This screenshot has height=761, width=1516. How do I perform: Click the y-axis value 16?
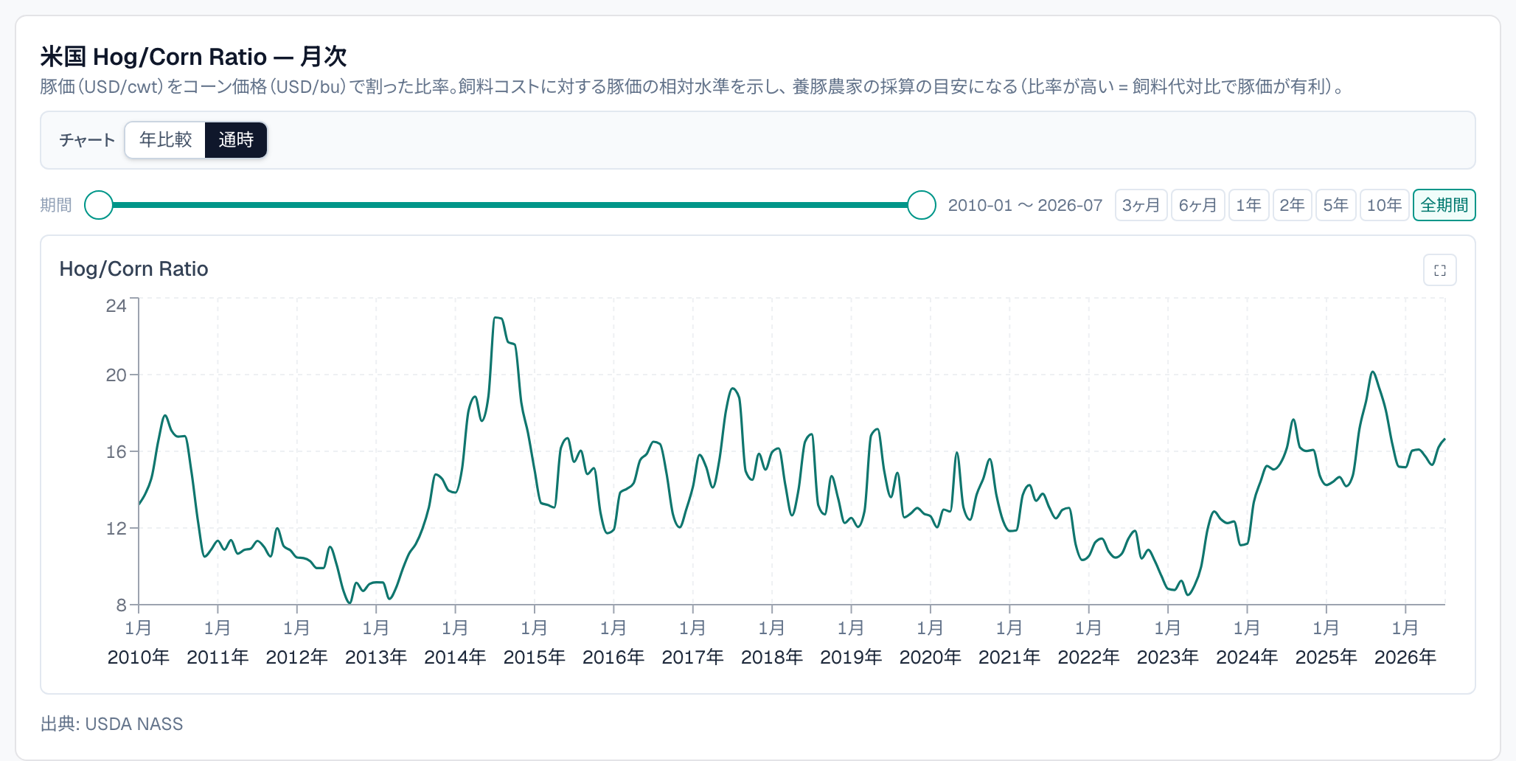117,451
